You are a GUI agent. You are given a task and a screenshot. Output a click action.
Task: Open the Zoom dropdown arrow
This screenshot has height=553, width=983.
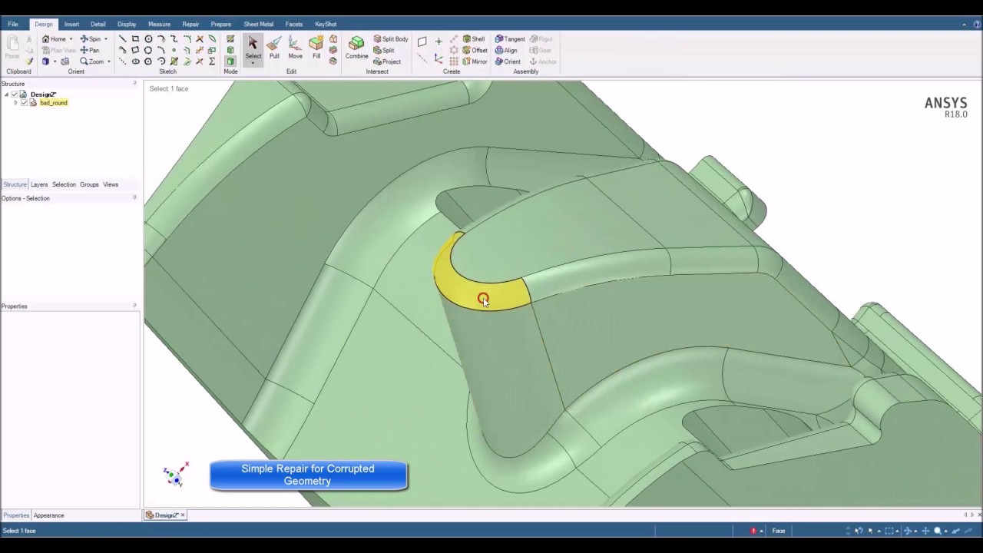[108, 61]
